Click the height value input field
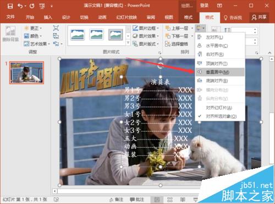Screen dimensions: 275x204 tap(242, 31)
